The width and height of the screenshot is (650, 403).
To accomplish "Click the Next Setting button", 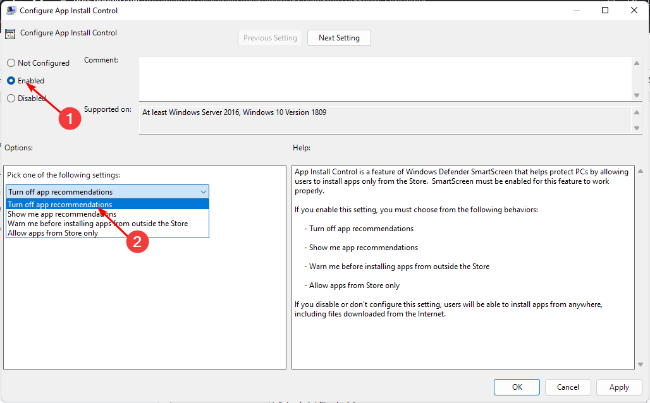I will [339, 38].
